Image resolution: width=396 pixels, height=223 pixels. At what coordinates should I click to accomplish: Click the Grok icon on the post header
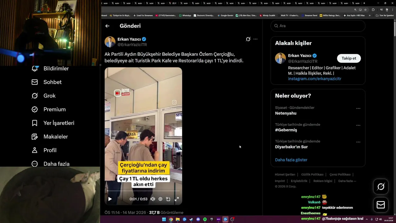tap(248, 39)
